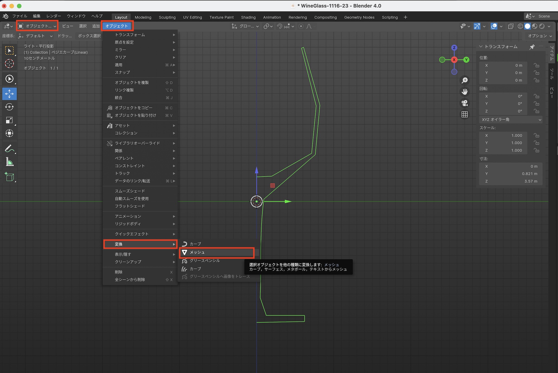The image size is (558, 373).
Task: Select the Measure tool
Action: (x=9, y=162)
